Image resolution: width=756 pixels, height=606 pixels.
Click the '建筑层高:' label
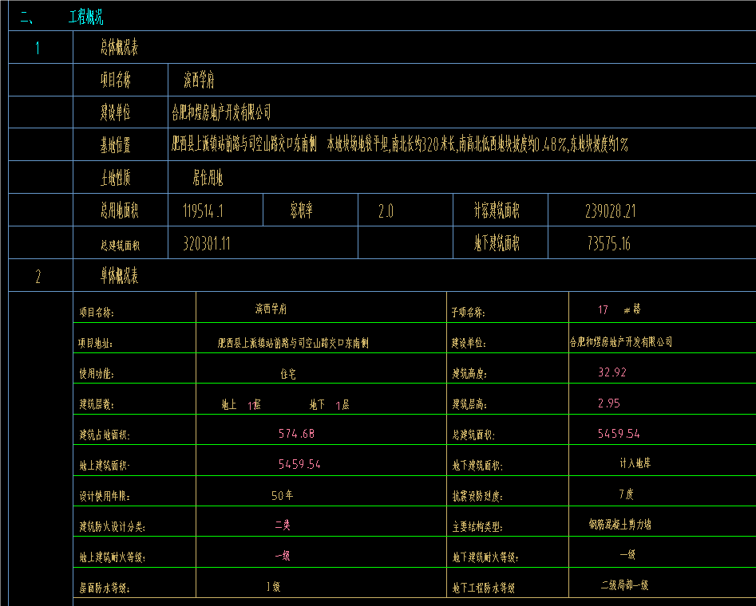469,404
